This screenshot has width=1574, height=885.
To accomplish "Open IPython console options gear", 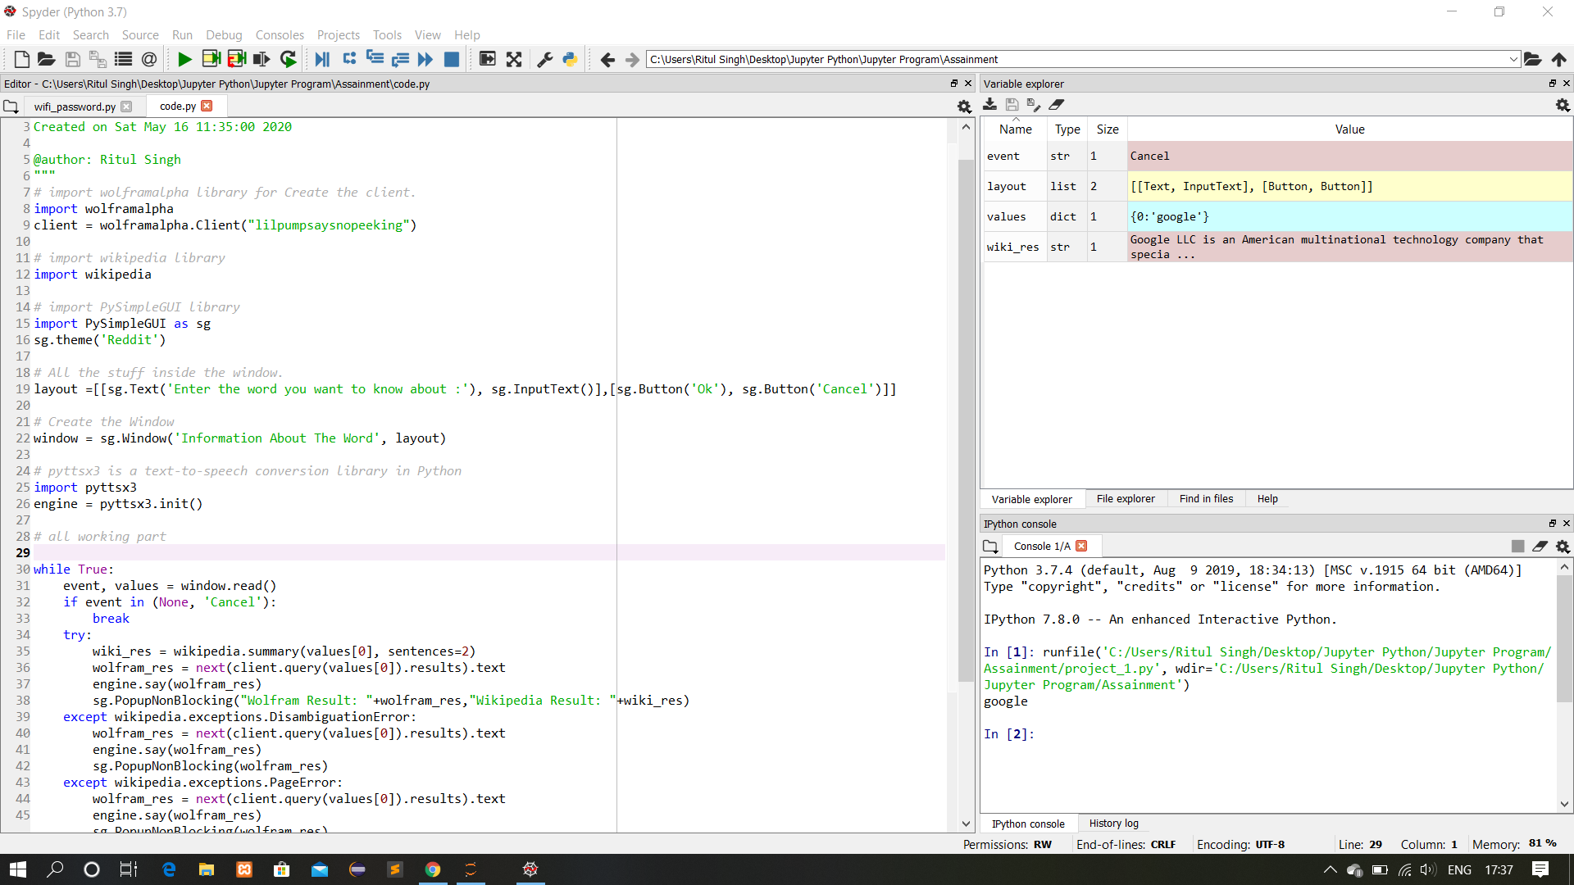I will coord(1563,547).
